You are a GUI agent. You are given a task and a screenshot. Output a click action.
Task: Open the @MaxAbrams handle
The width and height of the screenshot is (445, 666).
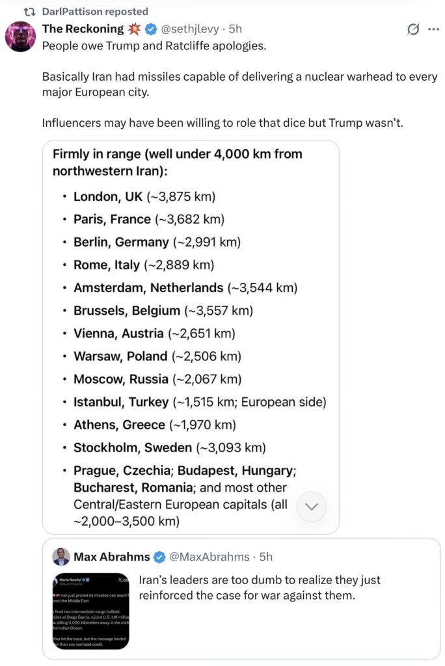point(209,557)
